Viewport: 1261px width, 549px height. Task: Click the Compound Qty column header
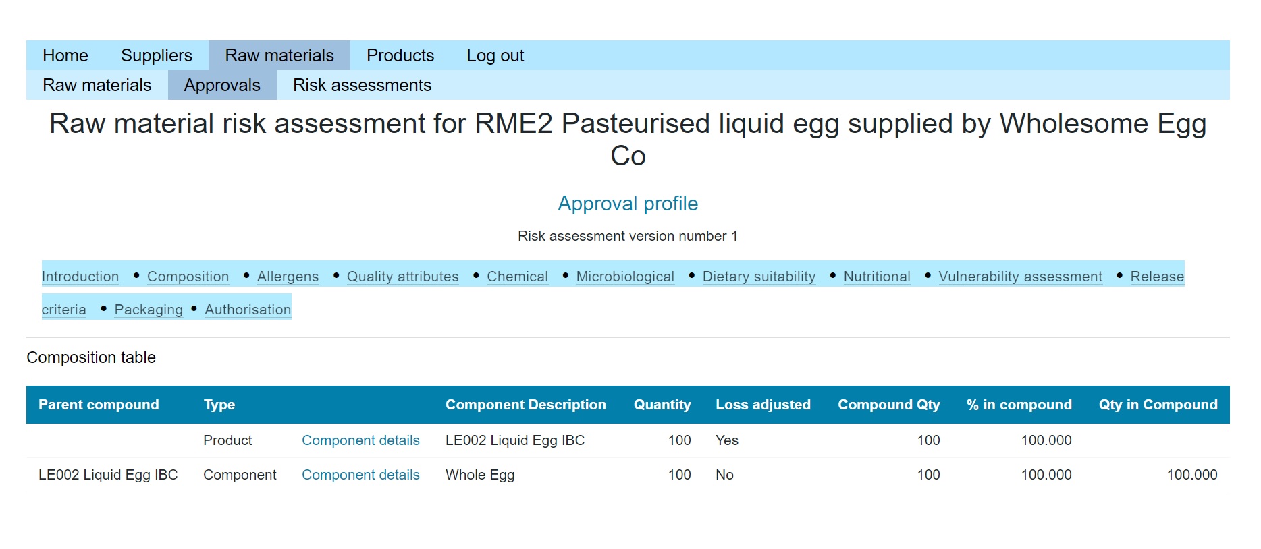[888, 405]
